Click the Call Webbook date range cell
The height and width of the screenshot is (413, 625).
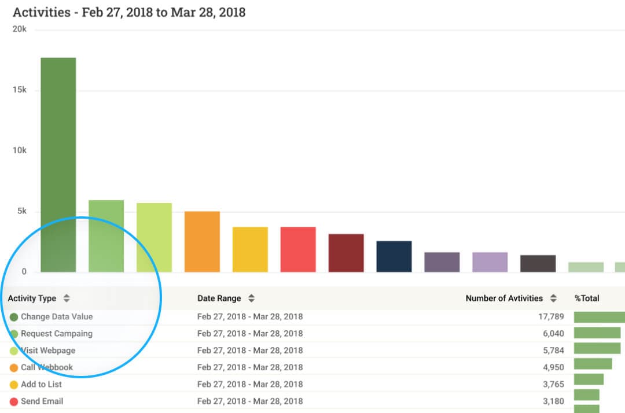(x=249, y=367)
